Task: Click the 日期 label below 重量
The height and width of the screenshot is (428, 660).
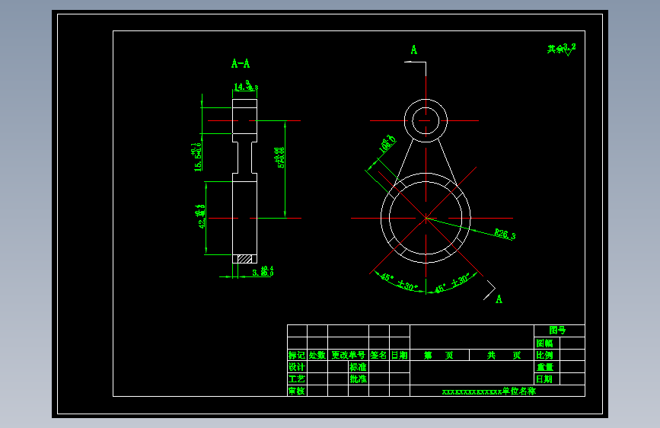Action: point(544,379)
